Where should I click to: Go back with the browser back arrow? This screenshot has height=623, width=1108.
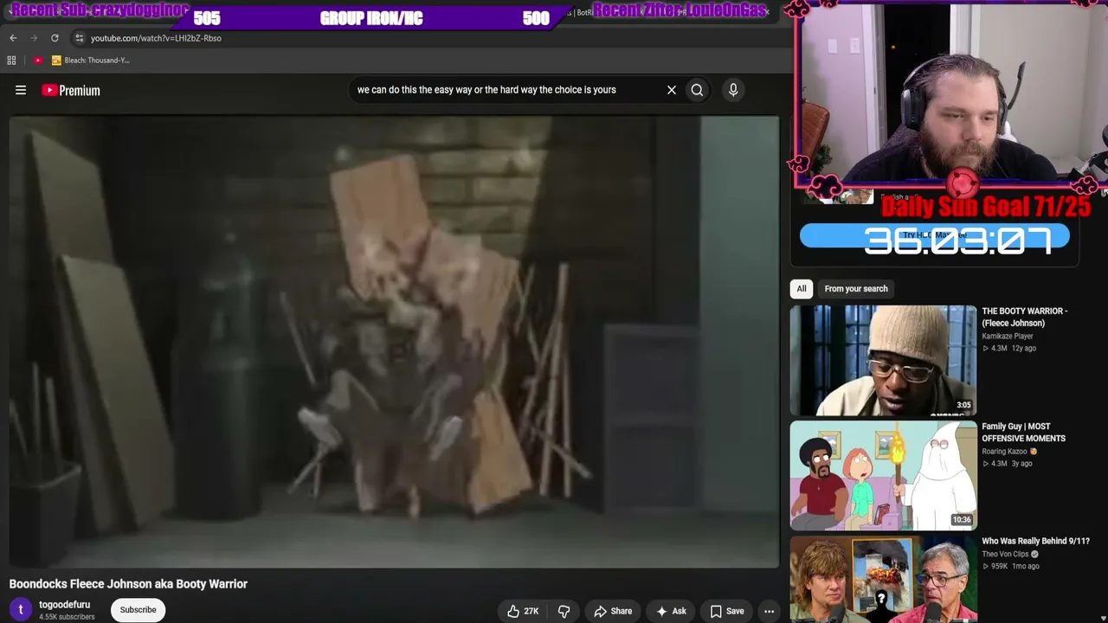point(13,38)
